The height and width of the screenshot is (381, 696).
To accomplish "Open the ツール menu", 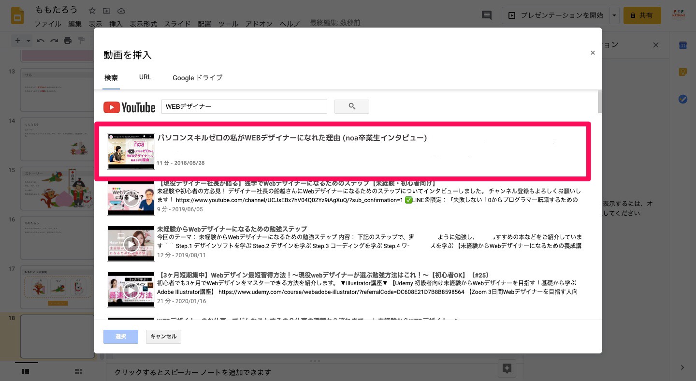I will pyautogui.click(x=228, y=24).
